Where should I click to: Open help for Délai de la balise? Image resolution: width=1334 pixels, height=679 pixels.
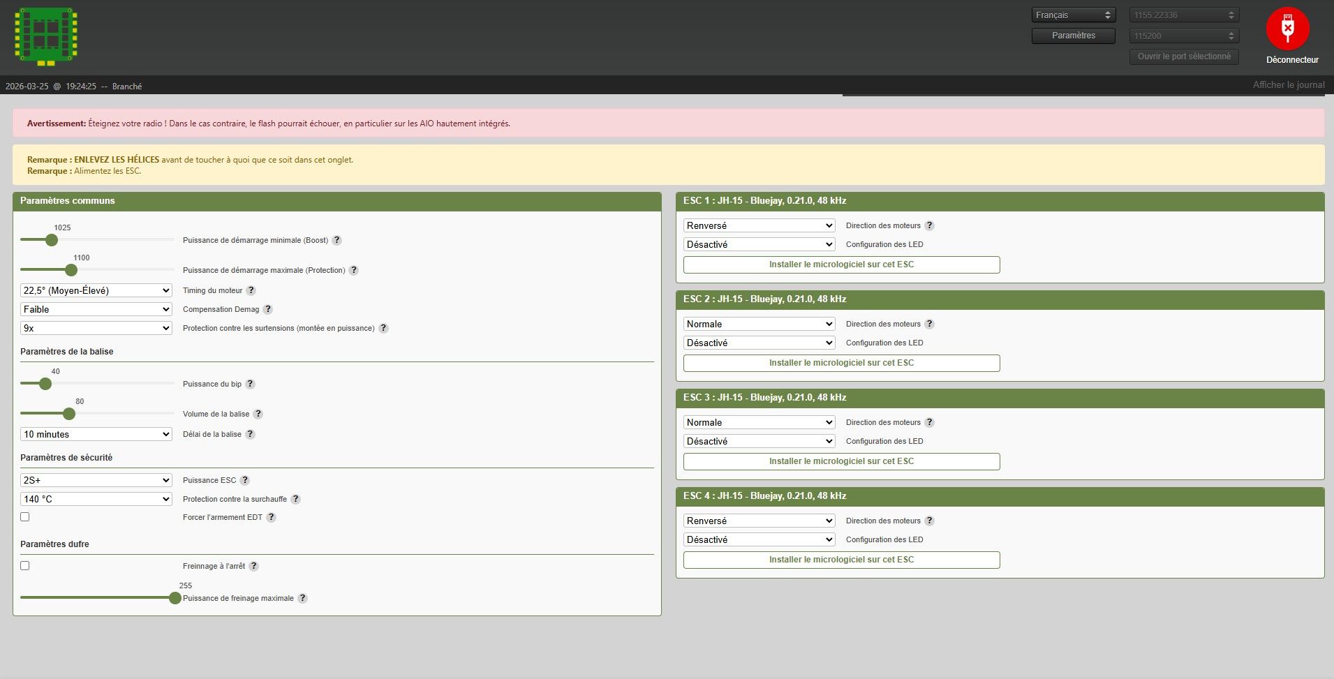251,434
